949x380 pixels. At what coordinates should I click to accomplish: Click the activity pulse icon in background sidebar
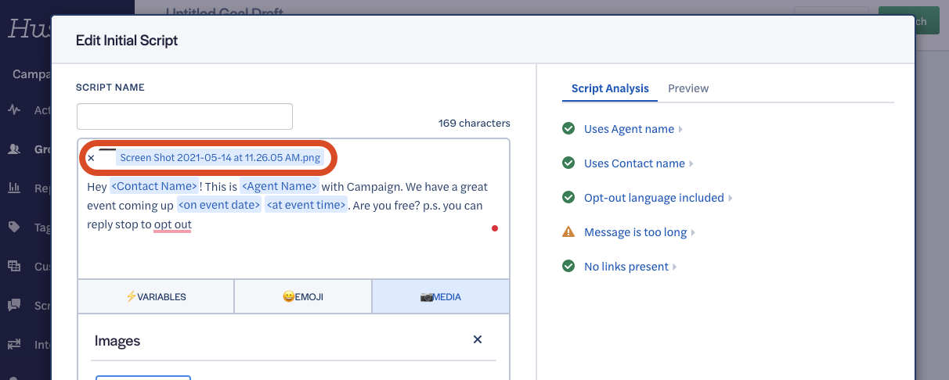(x=14, y=110)
